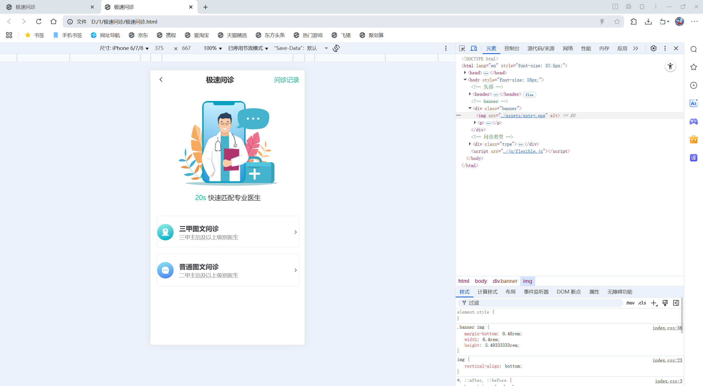Open DevTools settings gear
This screenshot has height=386, width=703.
coord(653,48)
